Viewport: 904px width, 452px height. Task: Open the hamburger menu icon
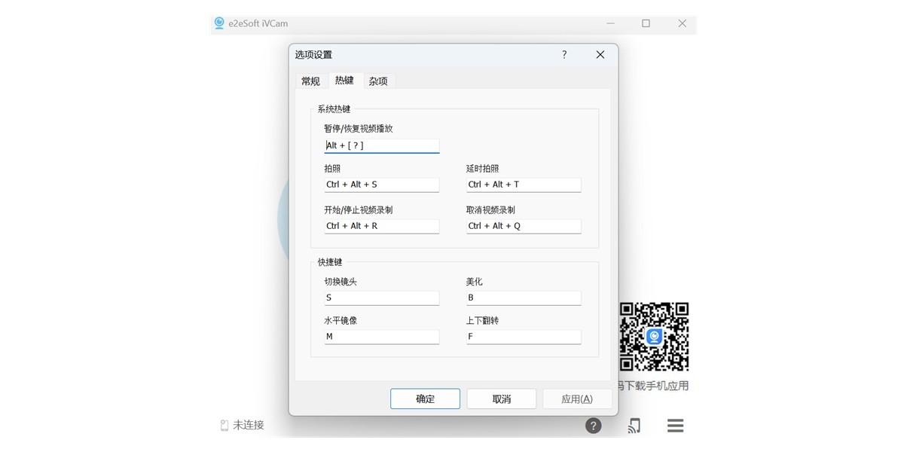(x=675, y=425)
